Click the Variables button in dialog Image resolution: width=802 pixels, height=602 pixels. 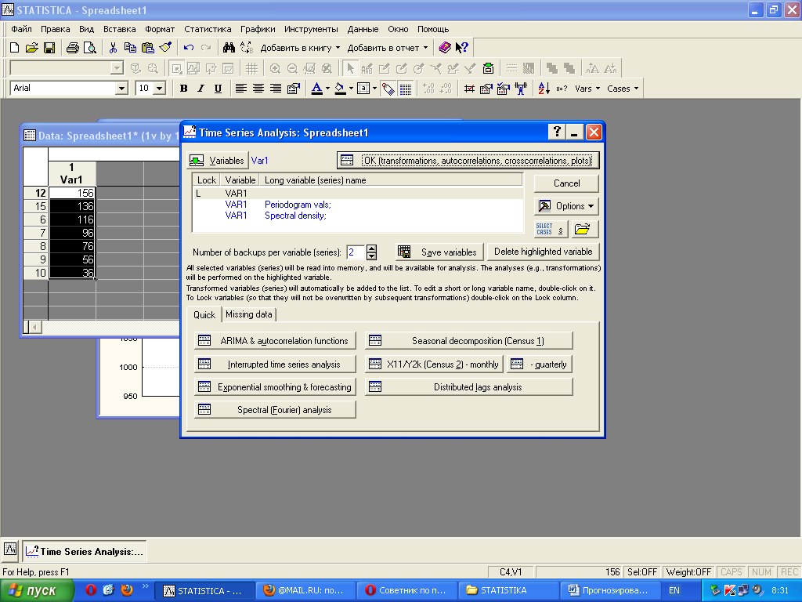[x=218, y=161]
